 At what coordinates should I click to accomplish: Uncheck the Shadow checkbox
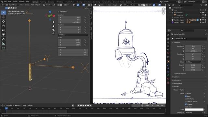click(186, 104)
